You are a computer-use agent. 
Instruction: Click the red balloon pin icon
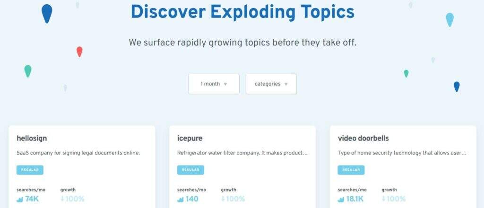[x=79, y=52]
